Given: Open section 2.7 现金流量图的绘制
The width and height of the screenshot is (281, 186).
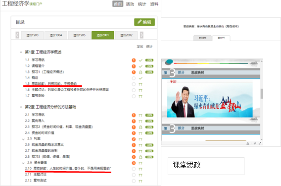Looking at the screenshot, I should (x=41, y=151).
